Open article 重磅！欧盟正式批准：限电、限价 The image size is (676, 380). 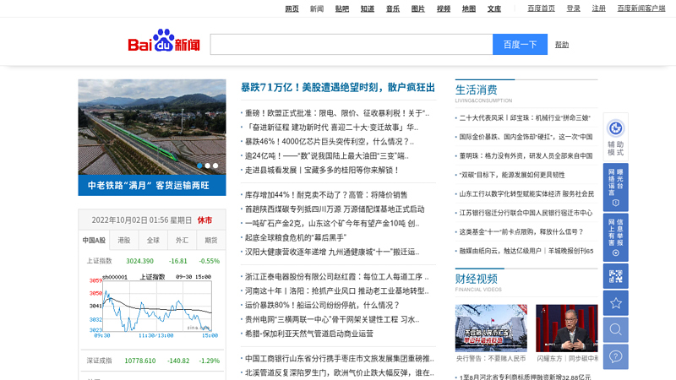pyautogui.click(x=336, y=113)
